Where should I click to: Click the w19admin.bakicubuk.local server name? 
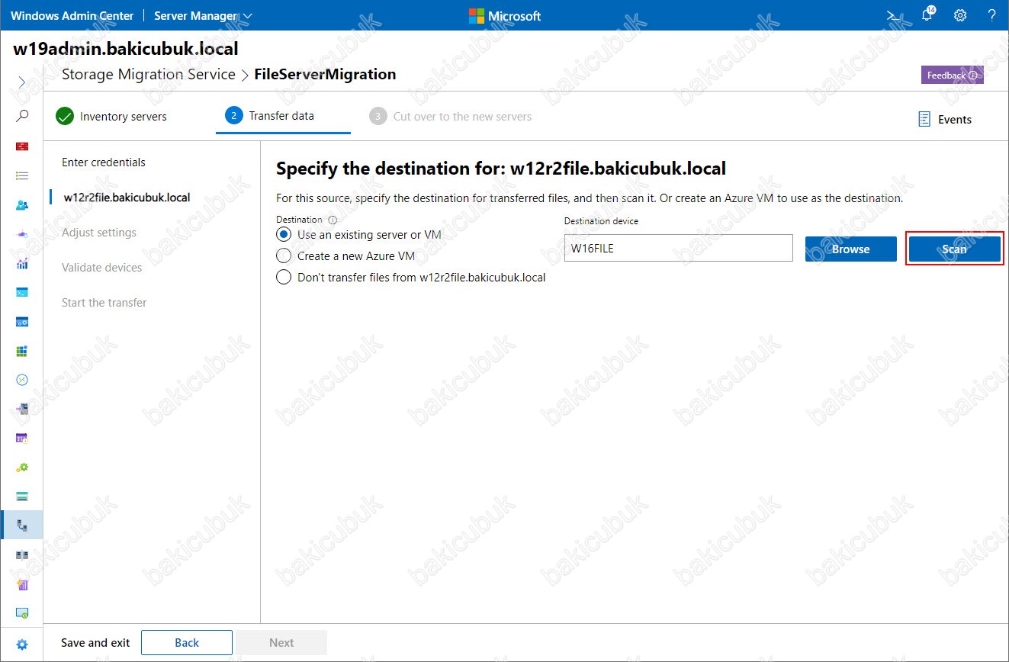pos(126,50)
